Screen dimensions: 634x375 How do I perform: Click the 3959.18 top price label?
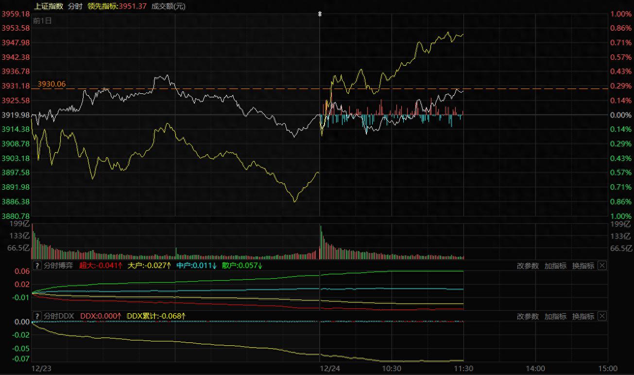tap(16, 15)
